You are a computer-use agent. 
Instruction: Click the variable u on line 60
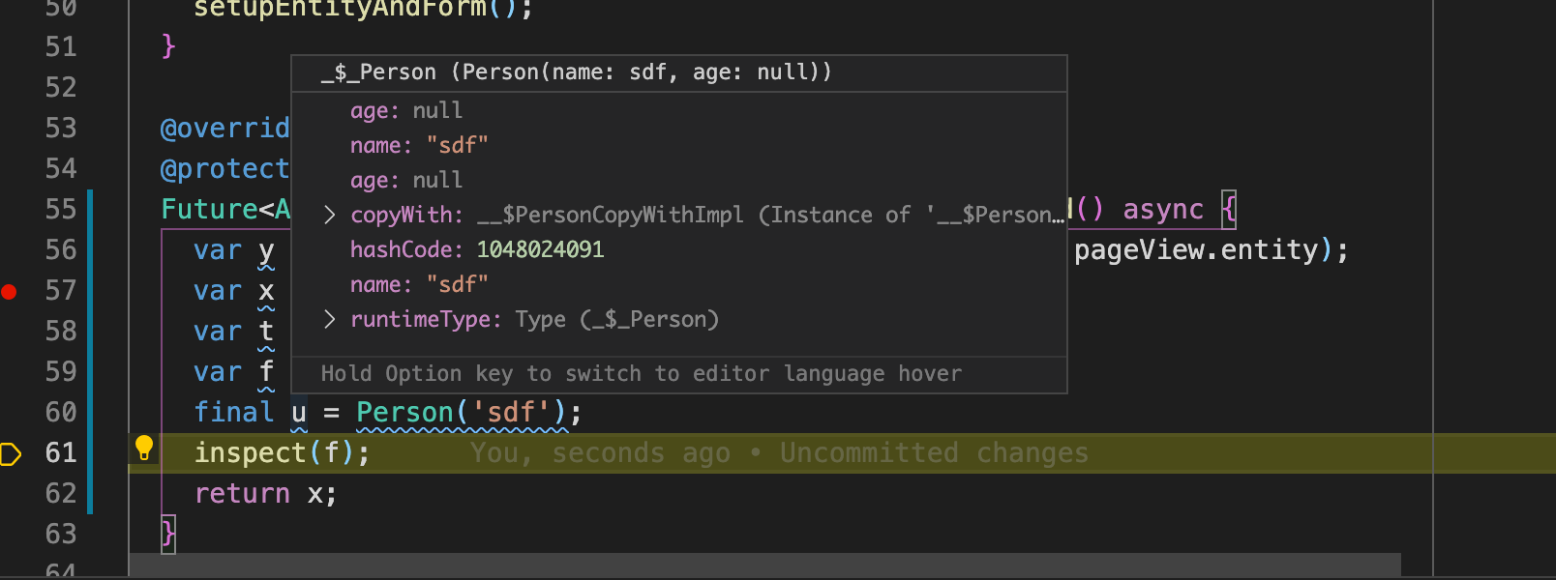pyautogui.click(x=299, y=413)
